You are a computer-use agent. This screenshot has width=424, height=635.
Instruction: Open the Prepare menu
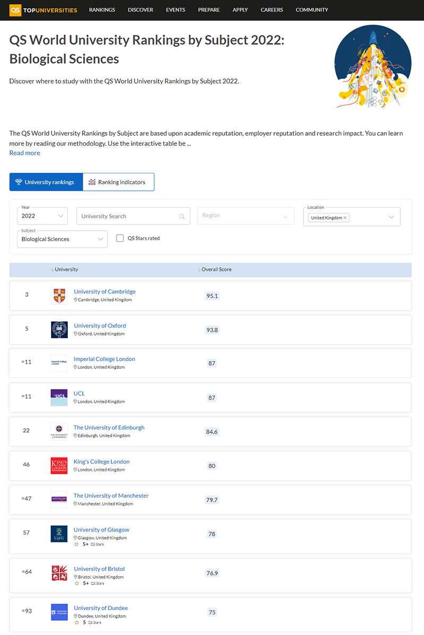point(209,10)
